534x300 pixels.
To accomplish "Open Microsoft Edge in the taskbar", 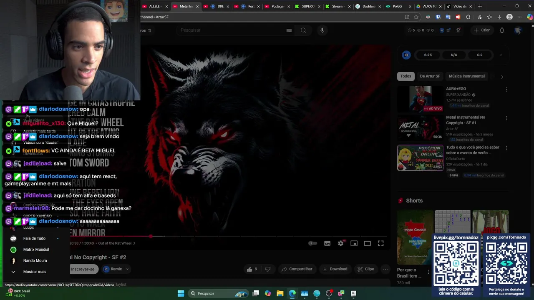I will (292, 293).
